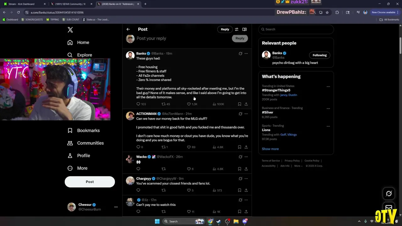This screenshot has height=226, width=402.
Task: Open Explore in the sidebar
Action: 80,55
